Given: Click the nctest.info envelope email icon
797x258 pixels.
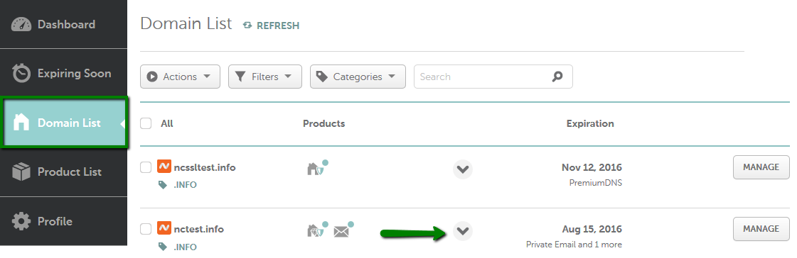Looking at the screenshot, I should tap(343, 230).
